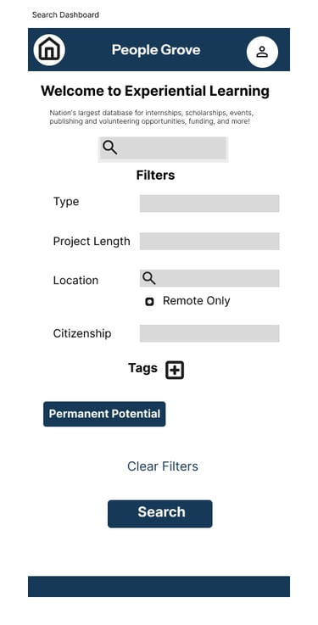
Task: Click the People Grove header title
Action: (156, 50)
